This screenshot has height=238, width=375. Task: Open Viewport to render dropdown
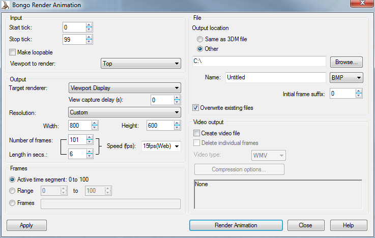[x=141, y=64]
